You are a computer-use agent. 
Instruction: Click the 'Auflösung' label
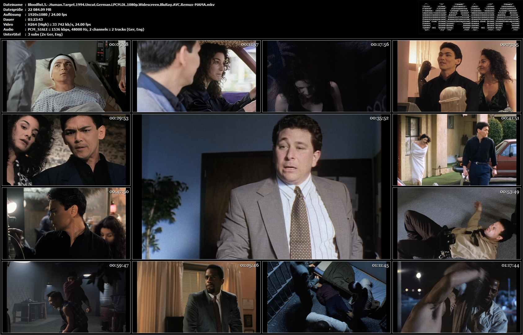(x=12, y=15)
